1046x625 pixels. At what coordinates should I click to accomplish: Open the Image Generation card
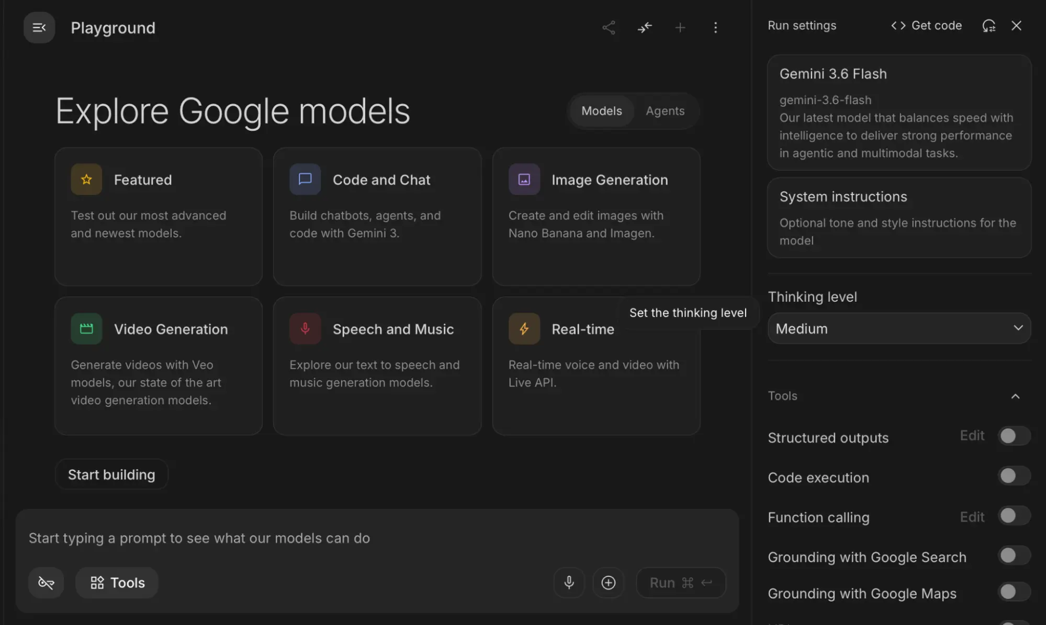[596, 217]
